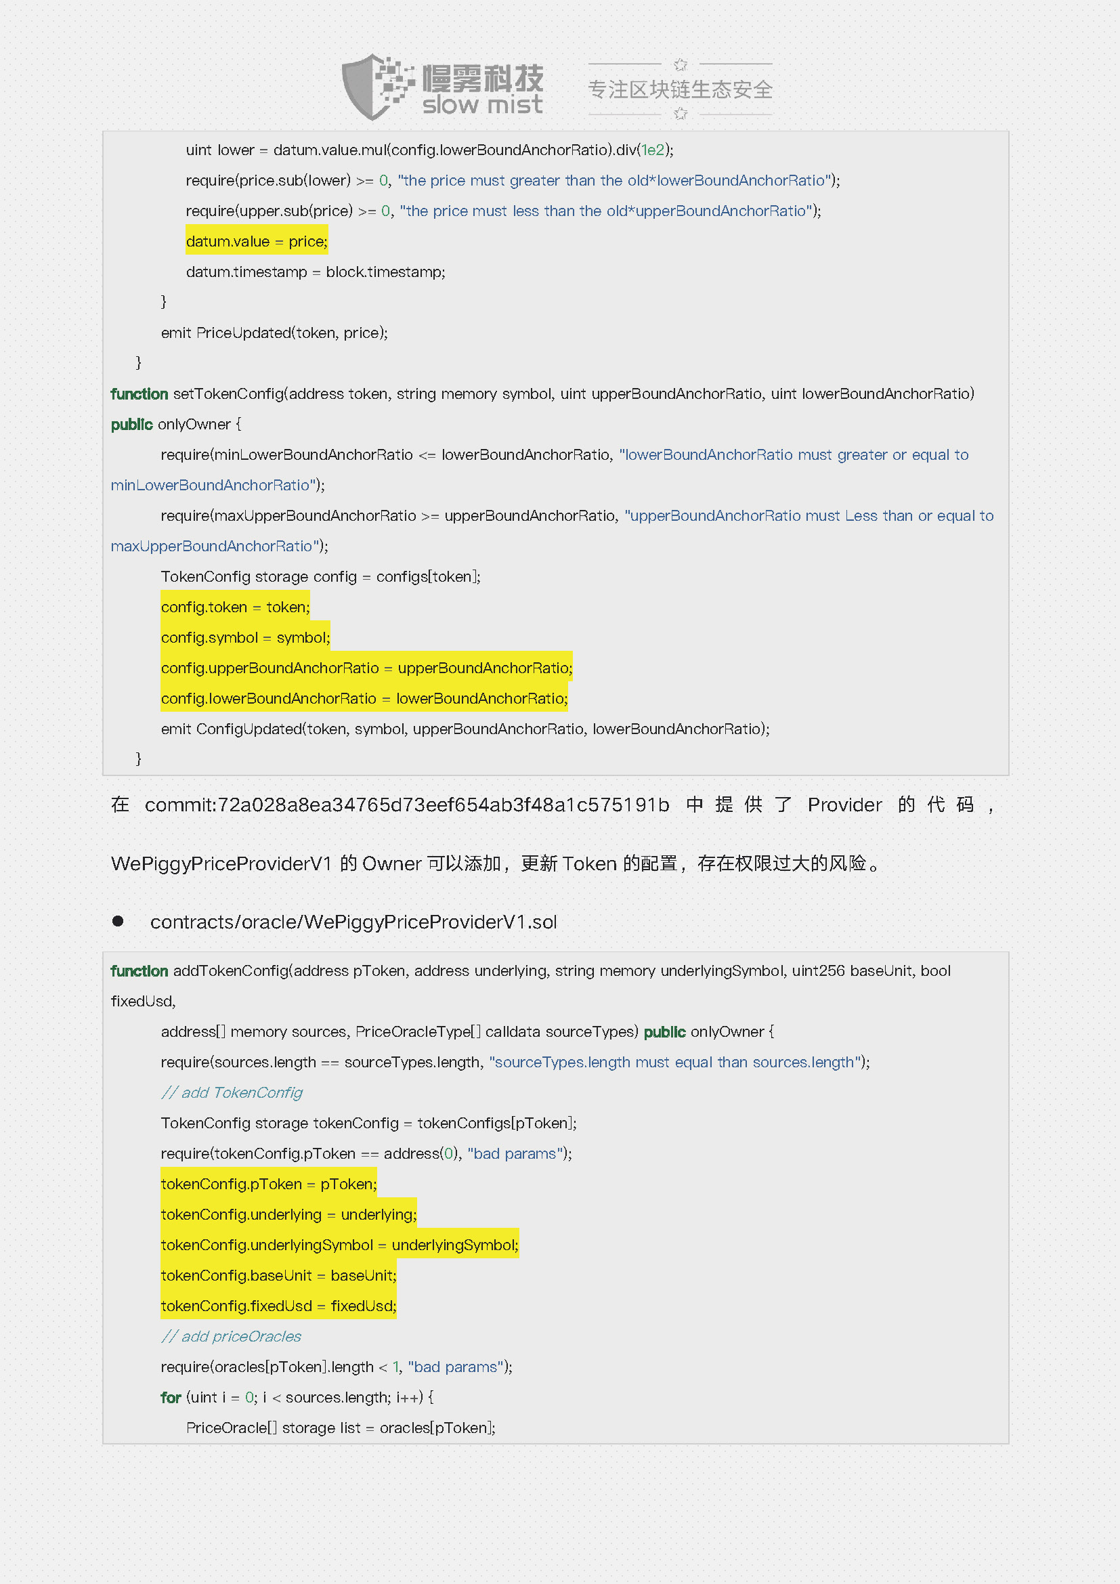Click 'TokenConfig storage config = configs[token];'

click(x=321, y=576)
